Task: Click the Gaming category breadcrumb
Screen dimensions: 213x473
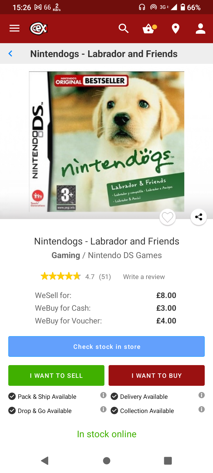Action: click(x=66, y=255)
